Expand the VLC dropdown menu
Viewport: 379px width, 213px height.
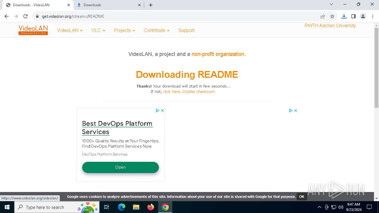click(98, 30)
